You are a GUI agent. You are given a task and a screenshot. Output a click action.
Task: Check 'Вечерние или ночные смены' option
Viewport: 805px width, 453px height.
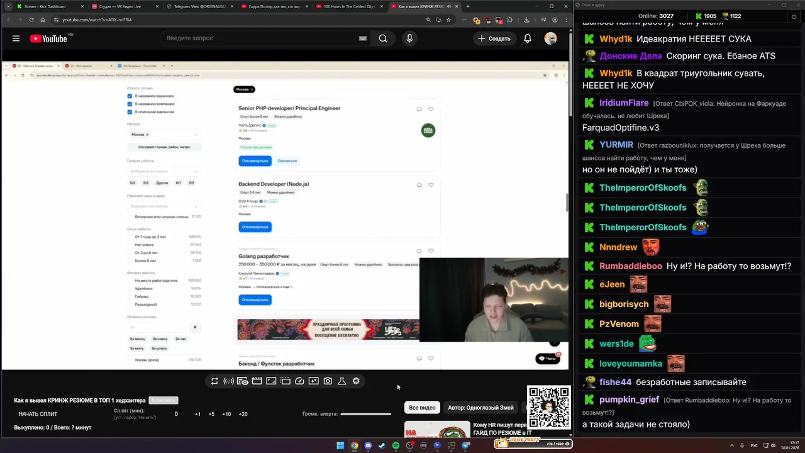click(x=130, y=216)
